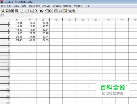Click the Go to Case toolbar icon
This screenshot has height=104, width=137.
32,11
